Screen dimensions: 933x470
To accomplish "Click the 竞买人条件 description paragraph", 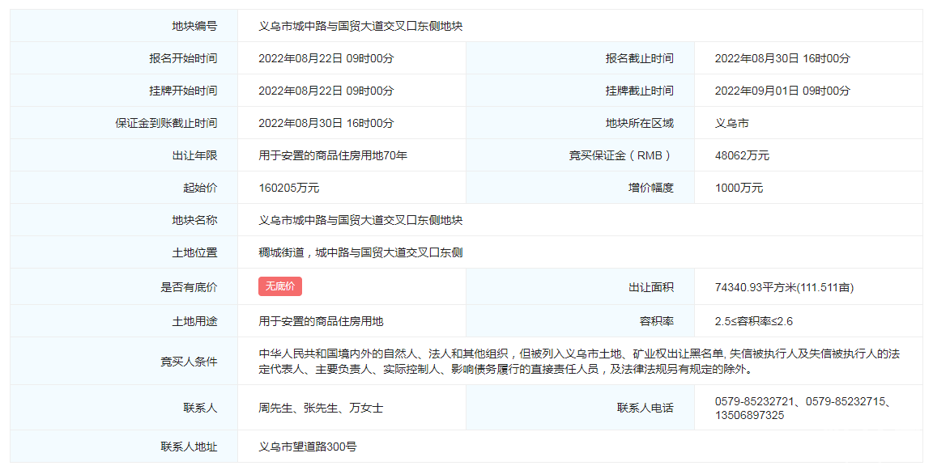I will [579, 362].
